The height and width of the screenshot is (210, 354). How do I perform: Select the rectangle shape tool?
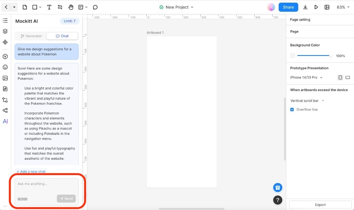pyautogui.click(x=35, y=7)
